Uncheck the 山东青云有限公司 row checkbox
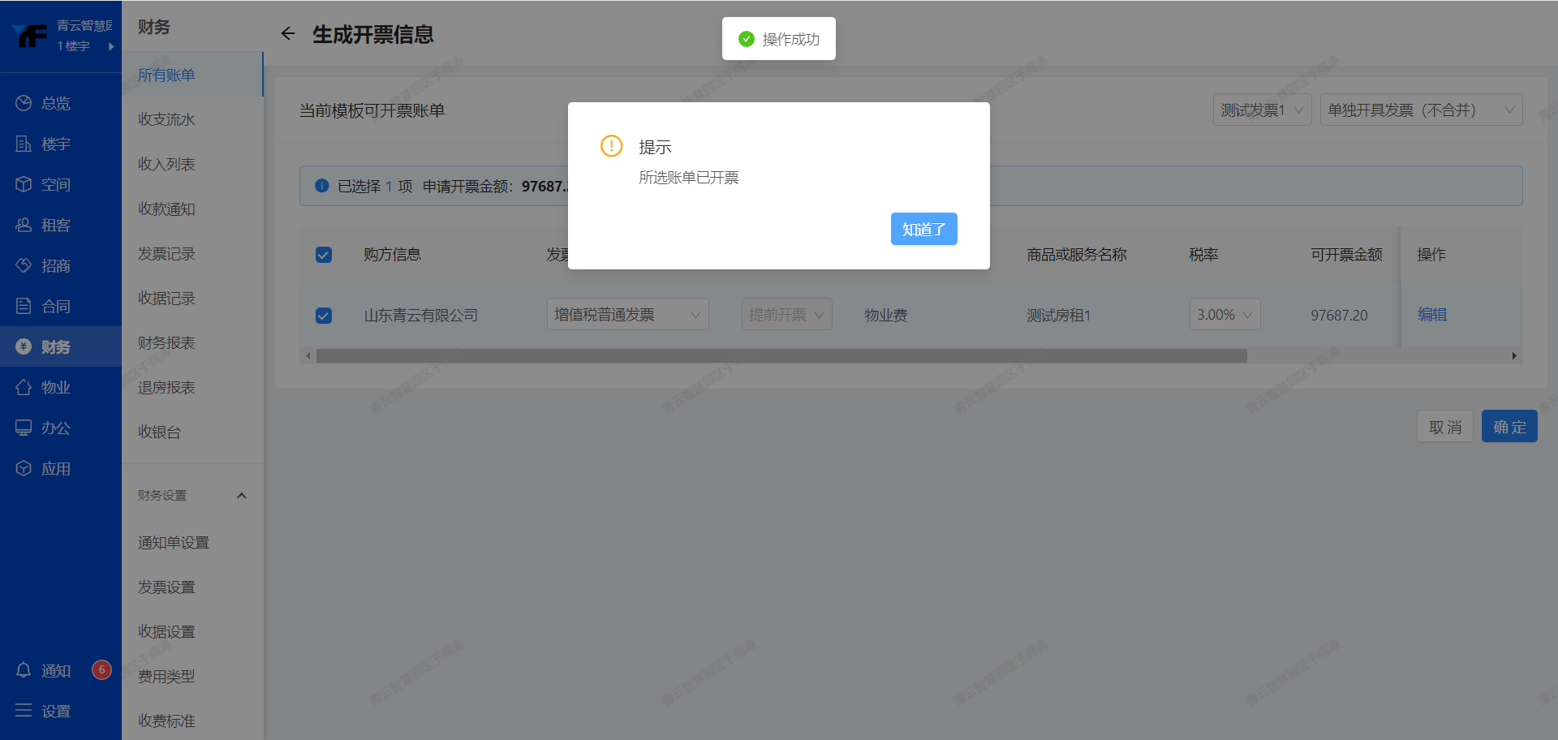This screenshot has width=1558, height=740. (324, 315)
